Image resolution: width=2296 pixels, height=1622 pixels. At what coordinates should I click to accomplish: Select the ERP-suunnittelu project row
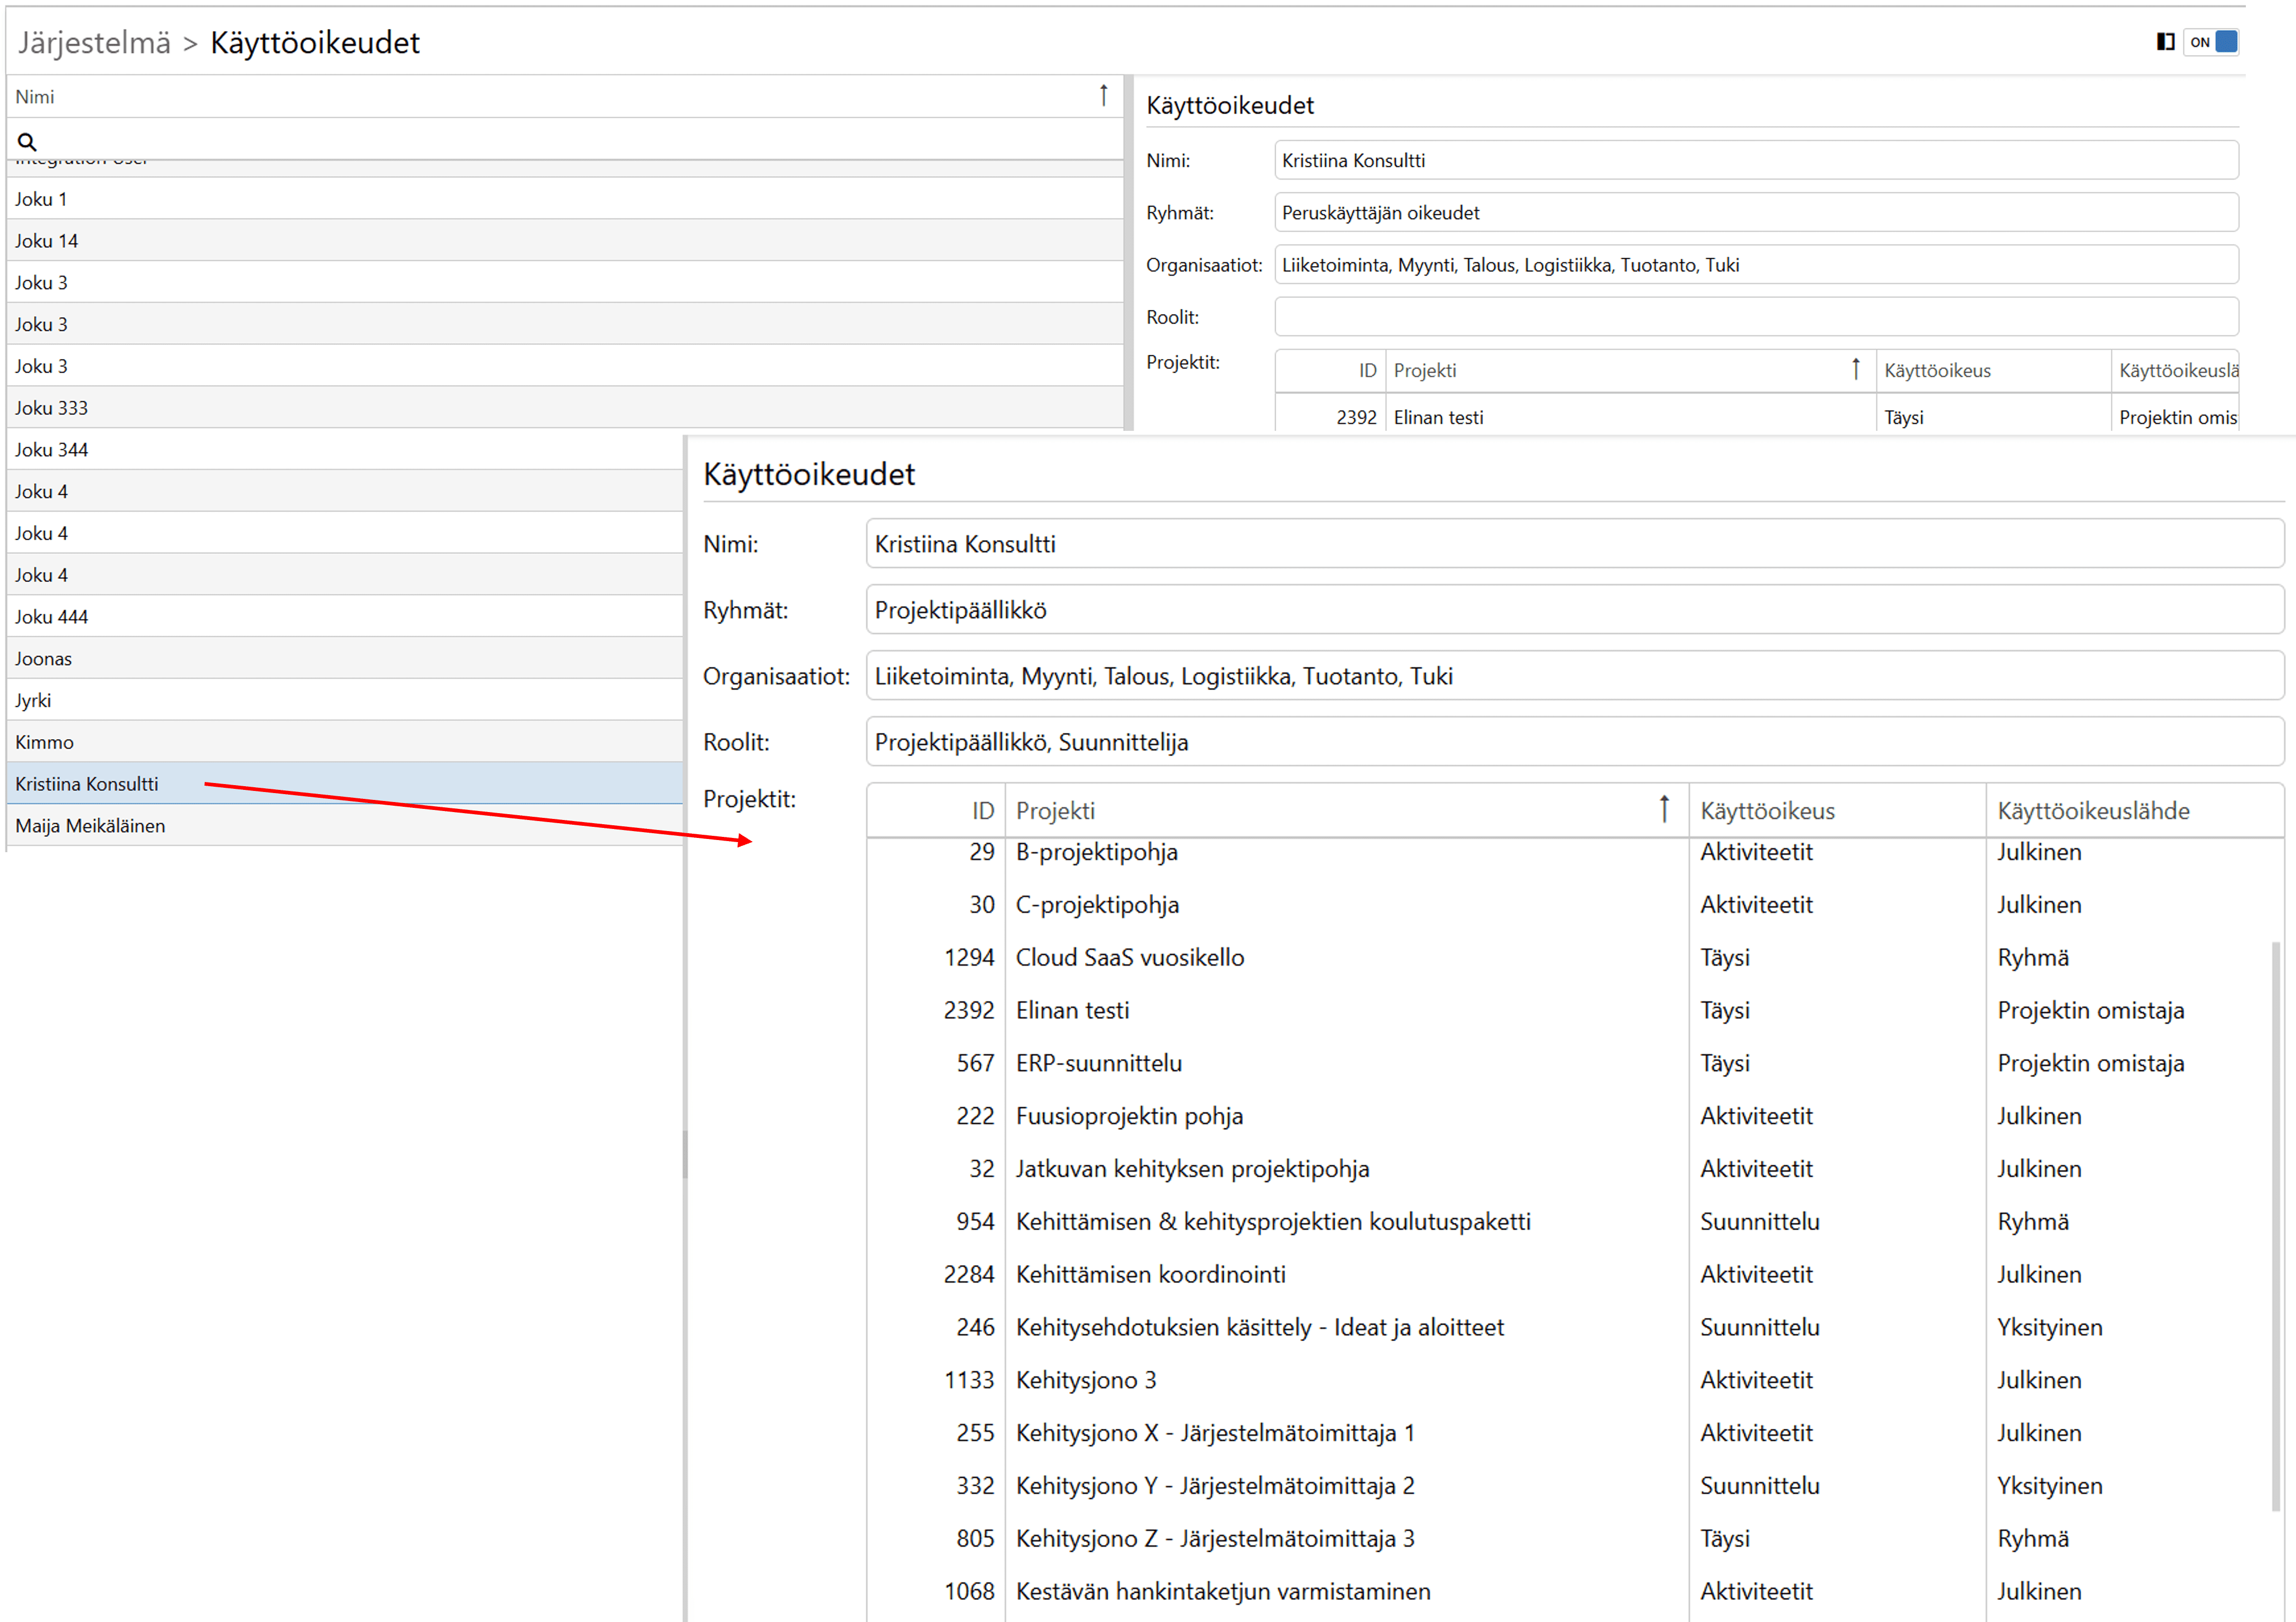(1098, 1063)
